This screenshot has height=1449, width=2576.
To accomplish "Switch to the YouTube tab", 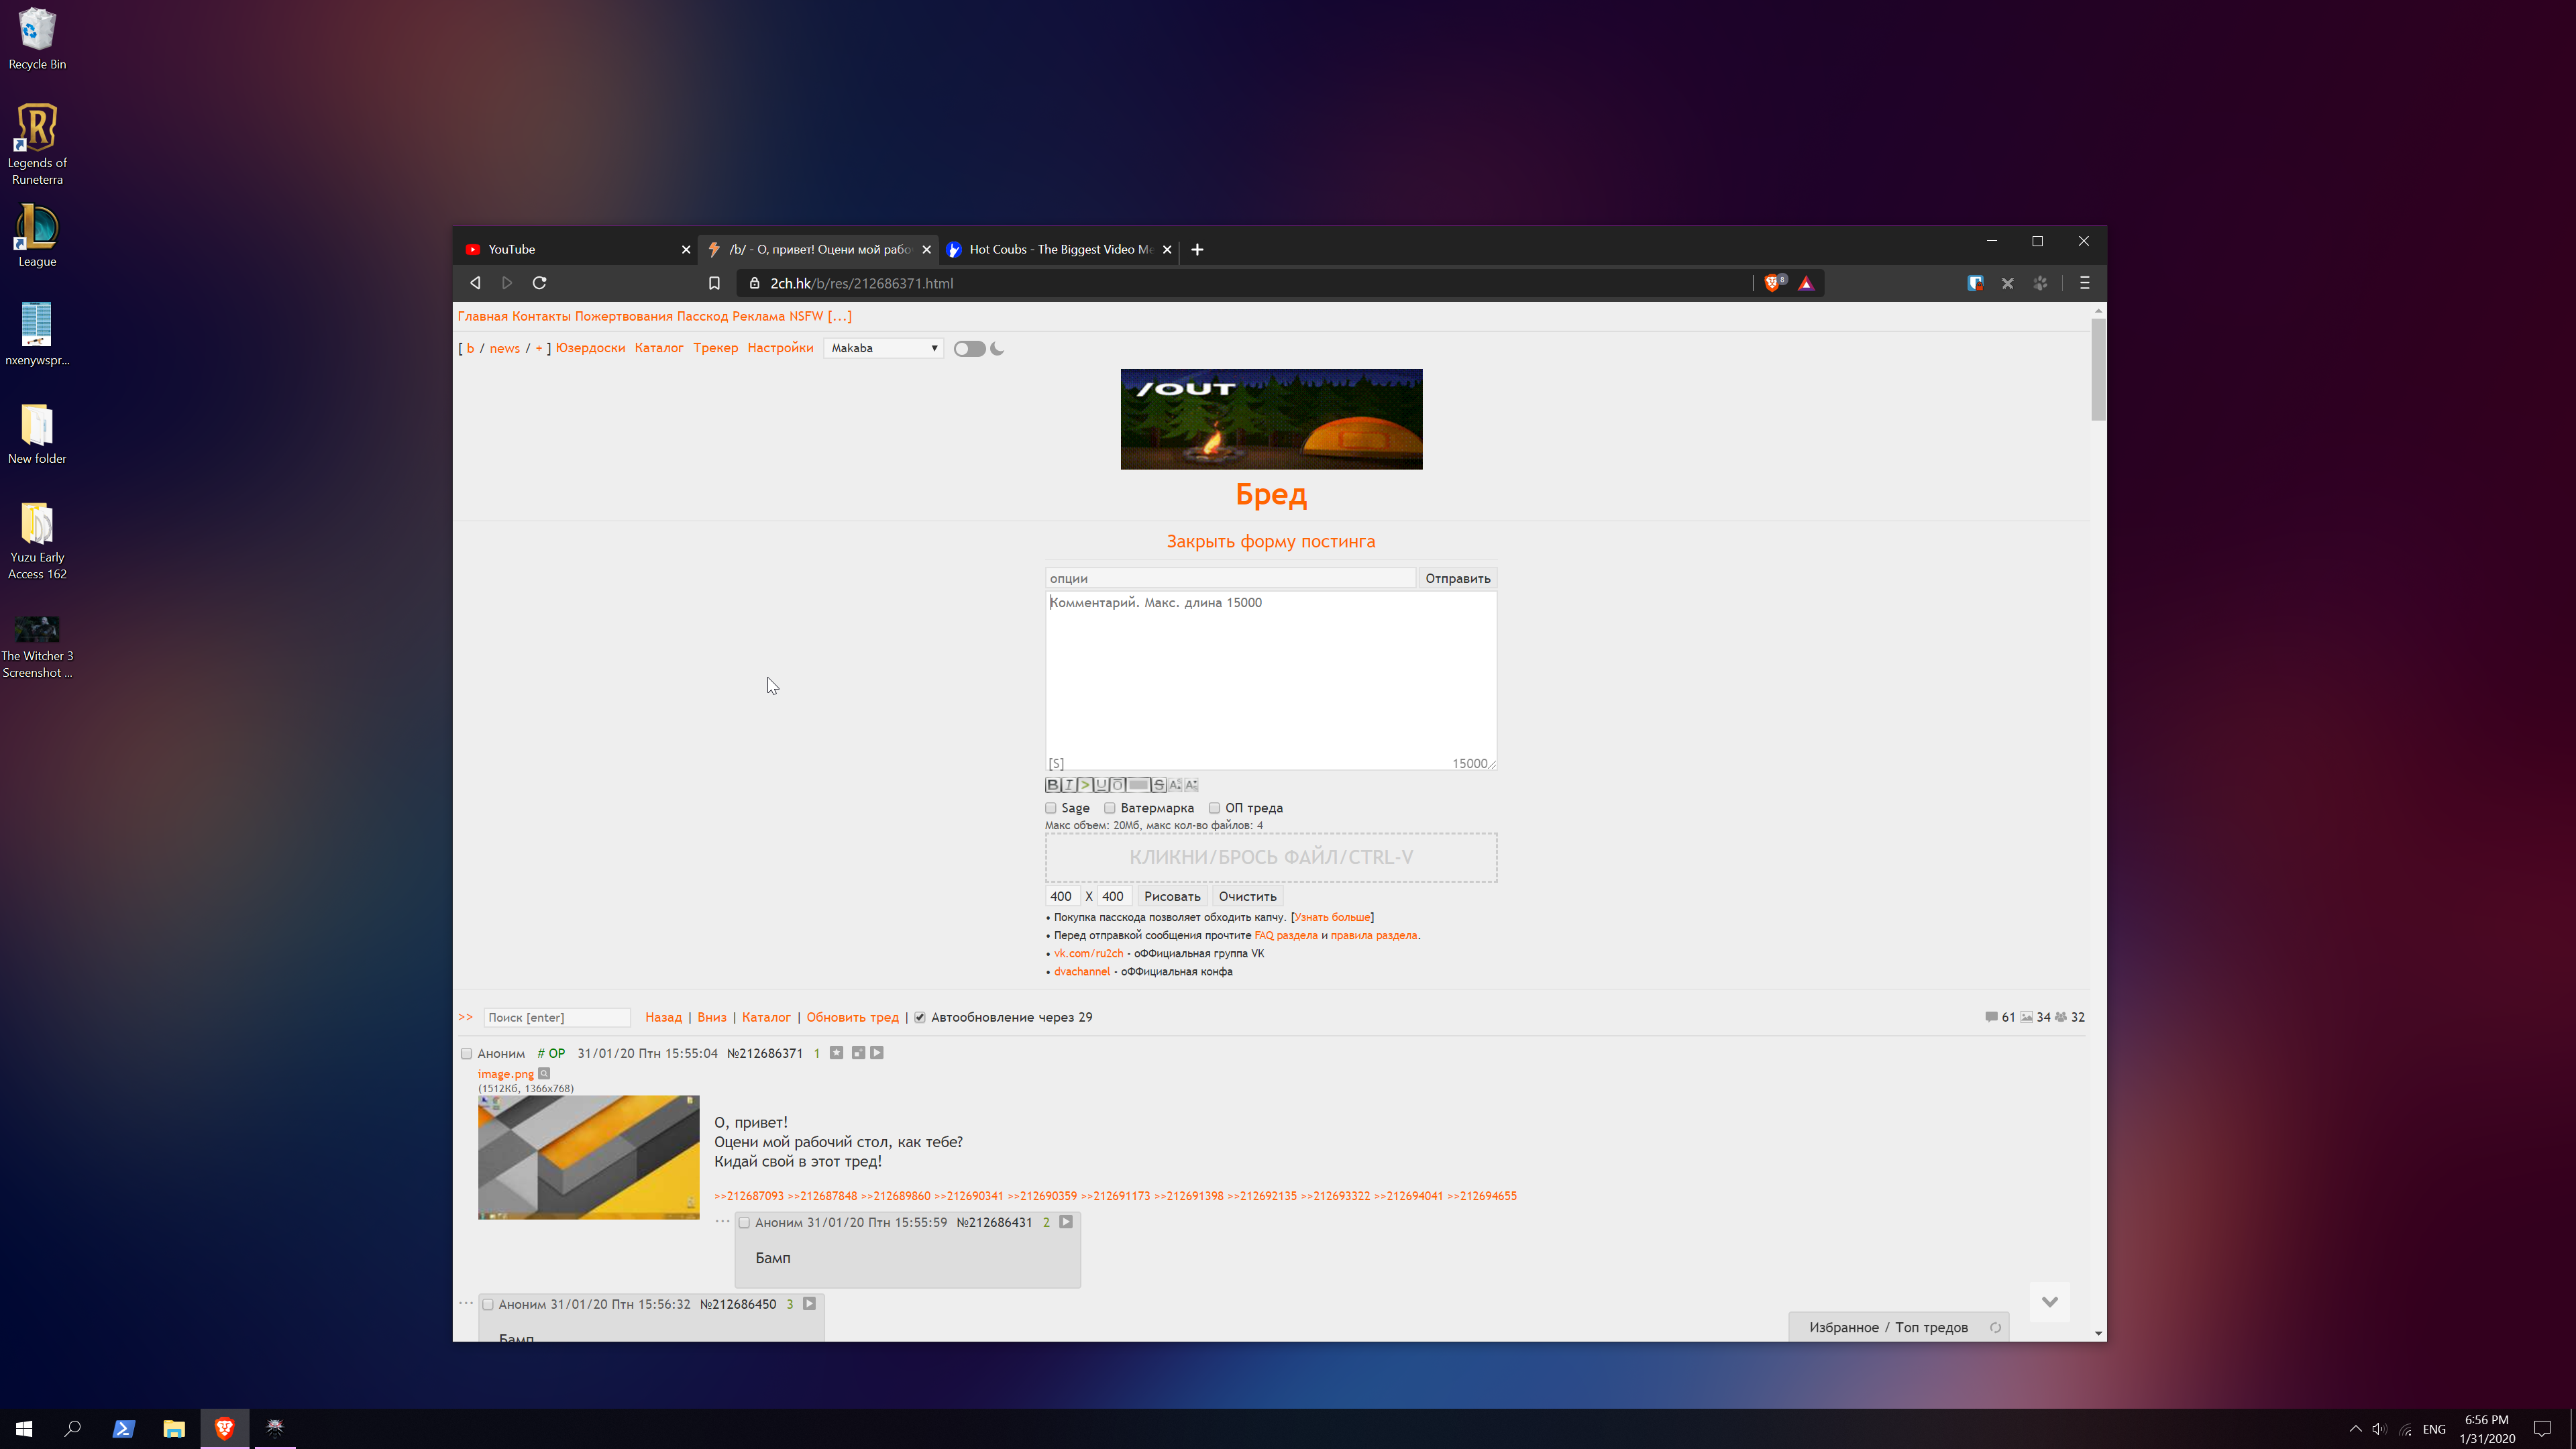I will [575, 250].
